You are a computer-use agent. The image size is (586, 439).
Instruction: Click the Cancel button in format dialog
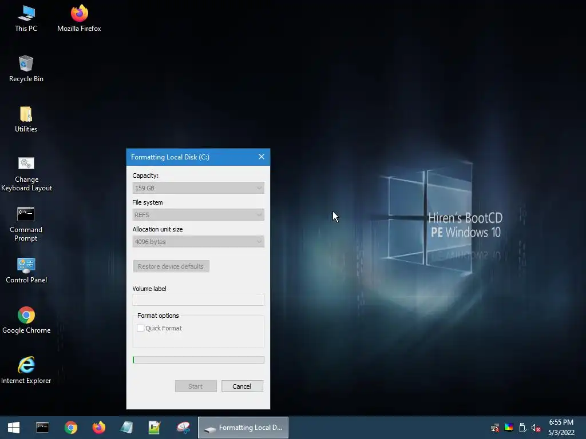(242, 386)
